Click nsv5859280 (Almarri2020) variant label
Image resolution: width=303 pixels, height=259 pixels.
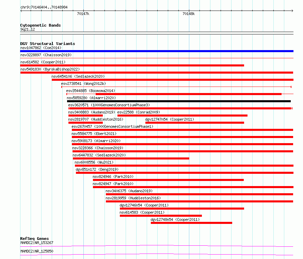[x=91, y=98]
